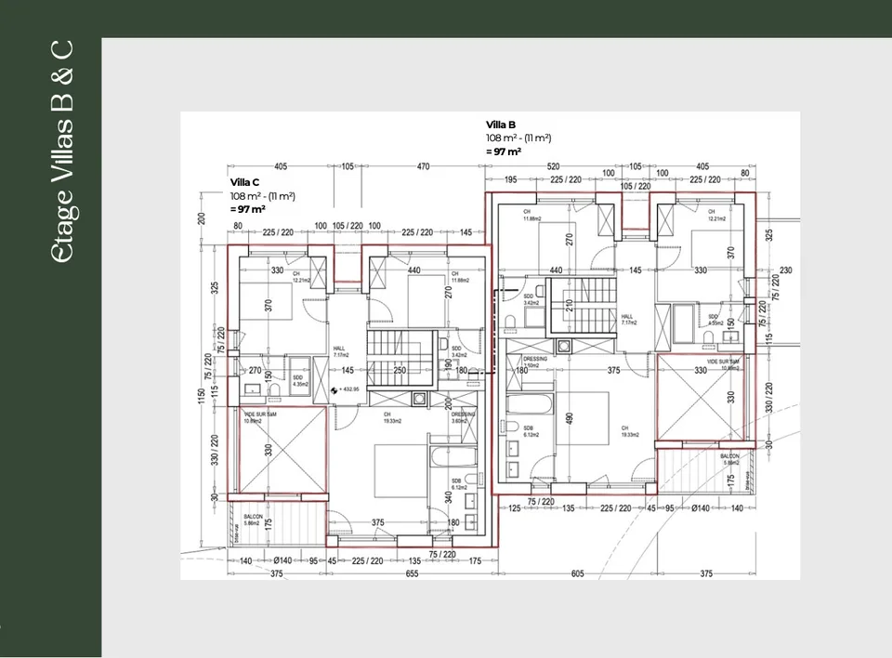892x658 pixels.
Task: Click "CH 11.88m2" label in Villa C
Action: tap(460, 277)
